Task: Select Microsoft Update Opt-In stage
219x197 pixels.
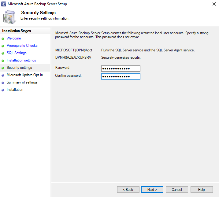Action: [25, 75]
